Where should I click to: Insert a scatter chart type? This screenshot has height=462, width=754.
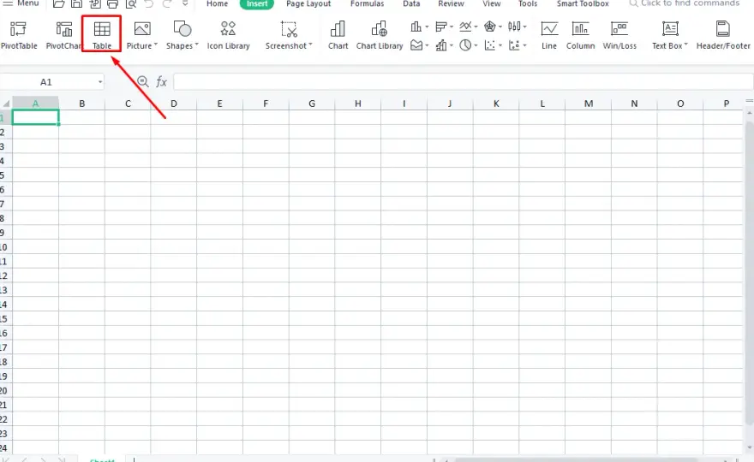[489, 45]
